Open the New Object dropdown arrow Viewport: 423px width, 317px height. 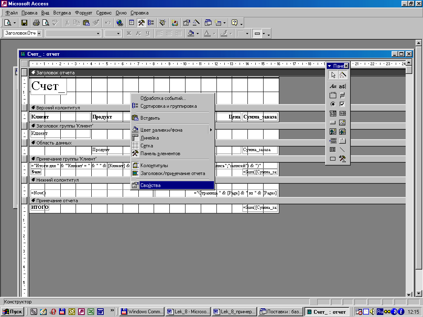point(224,23)
